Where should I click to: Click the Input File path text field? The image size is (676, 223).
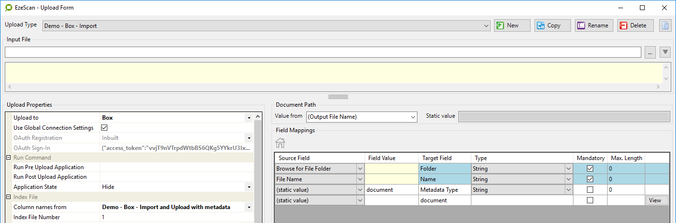click(323, 52)
